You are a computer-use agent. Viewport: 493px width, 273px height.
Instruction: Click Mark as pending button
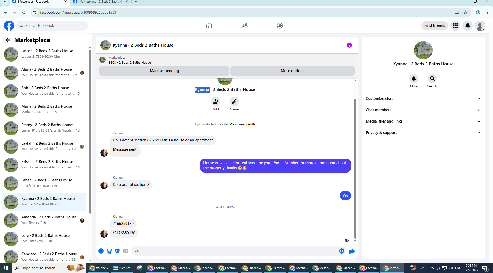pos(164,71)
